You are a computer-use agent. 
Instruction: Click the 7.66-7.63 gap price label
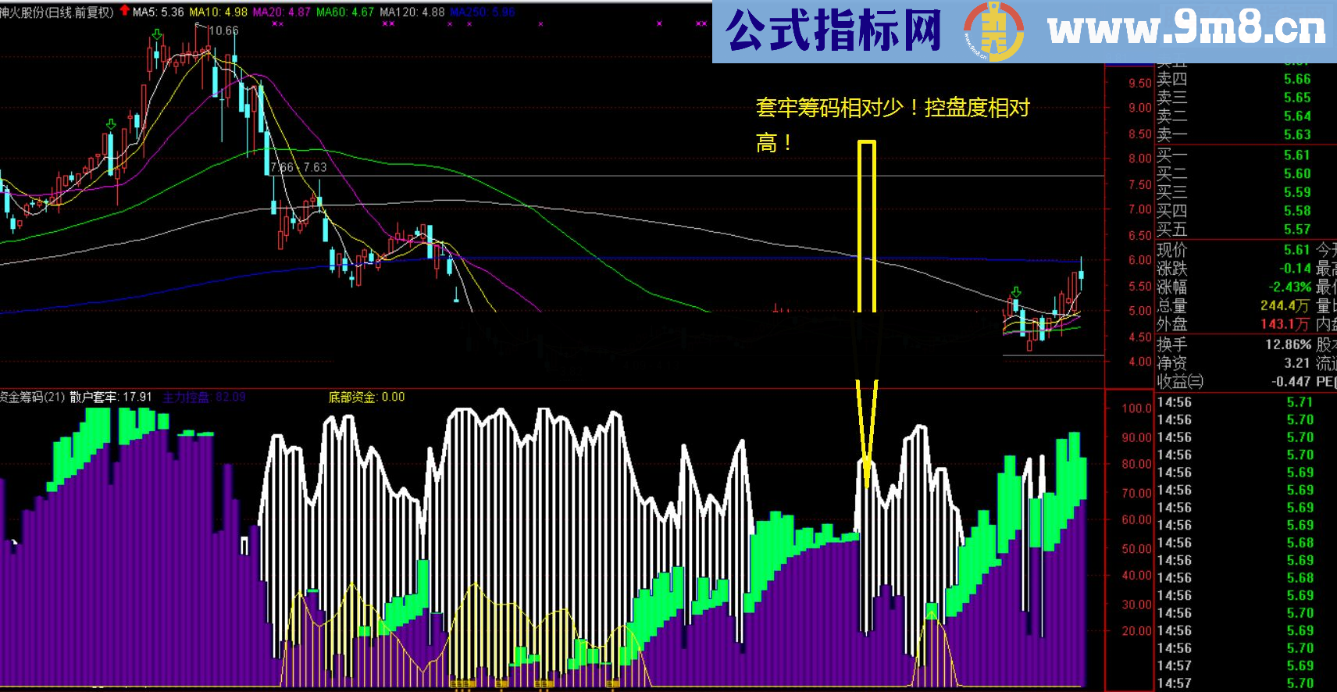(298, 167)
